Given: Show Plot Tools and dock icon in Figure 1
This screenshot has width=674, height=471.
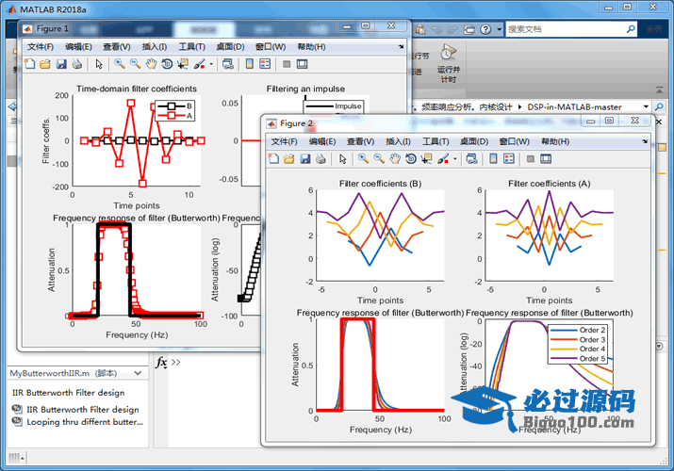Looking at the screenshot, I should (x=303, y=64).
